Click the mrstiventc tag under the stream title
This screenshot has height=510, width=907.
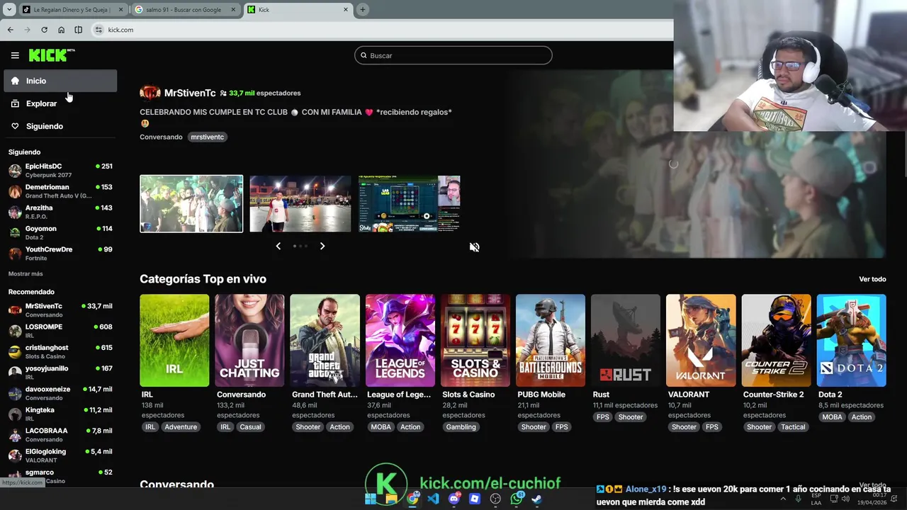coord(207,137)
